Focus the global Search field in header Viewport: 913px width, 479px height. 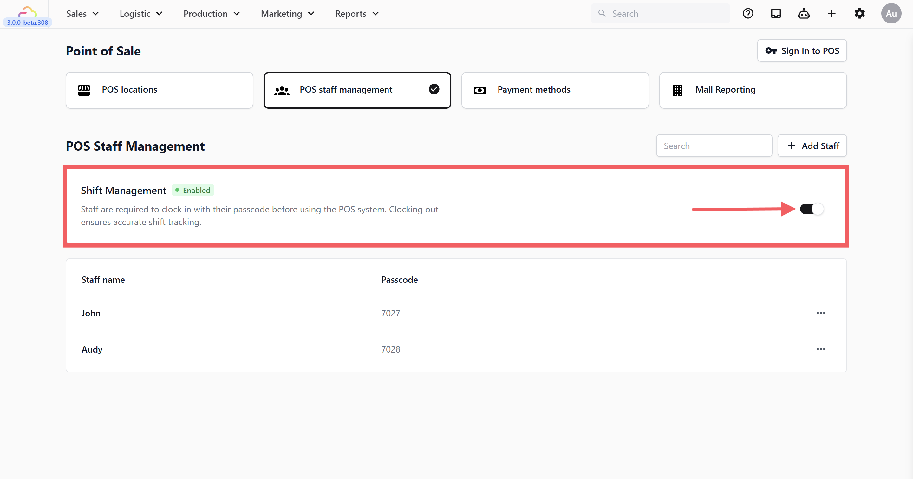(660, 13)
